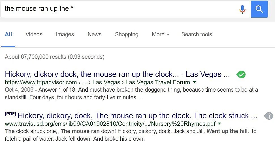The image size is (275, 143).
Task: Select the All results tab
Action: point(8,34)
